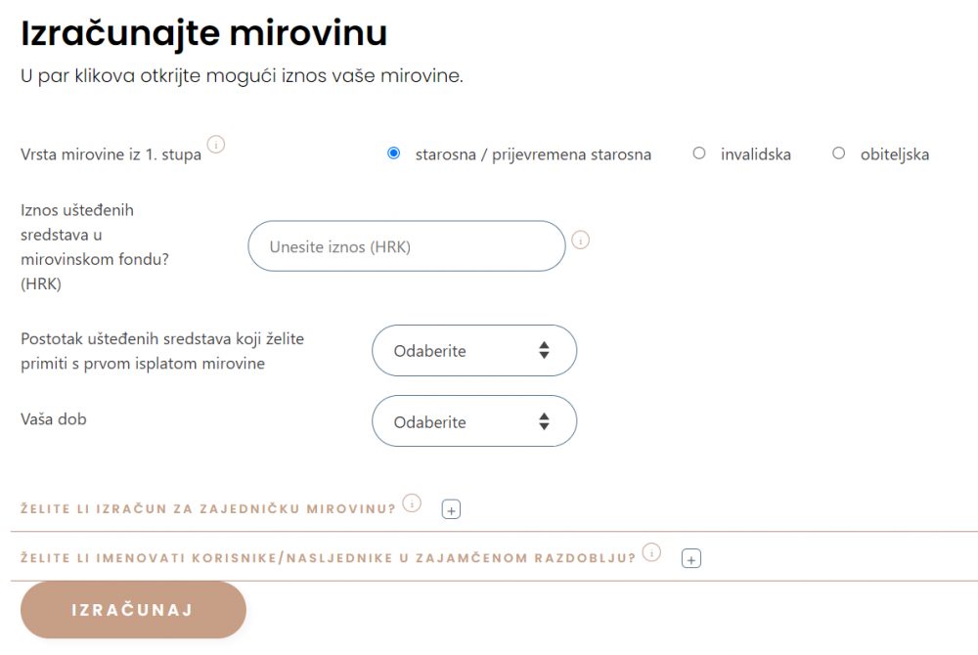Screen dimensions: 978x655
Task: Open the Postotak ušteđenih sredstava dropdown
Action: (x=474, y=351)
